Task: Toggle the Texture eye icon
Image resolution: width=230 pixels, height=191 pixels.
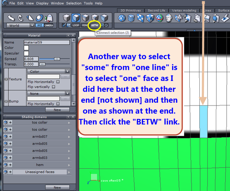Action: coord(6,79)
